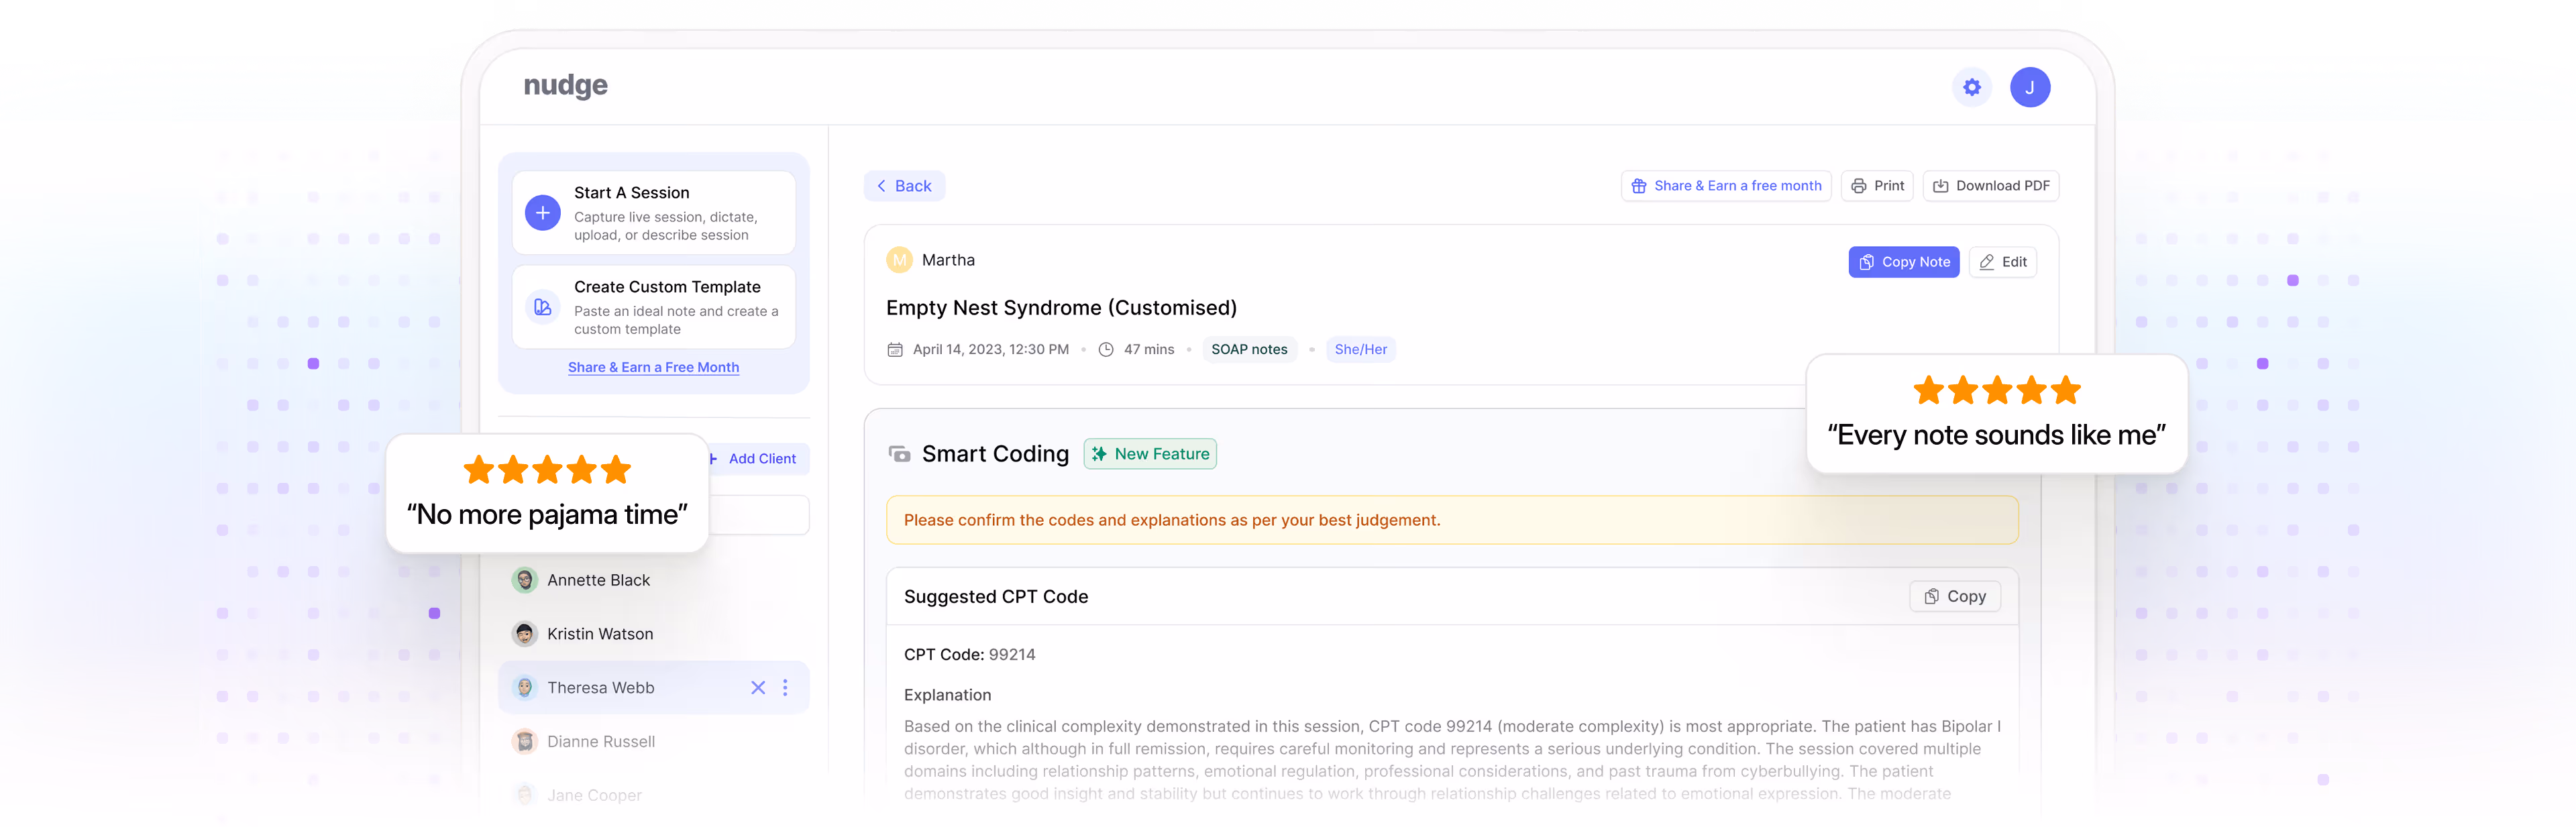Select client Annette Black
2576x827 pixels.
(653, 580)
